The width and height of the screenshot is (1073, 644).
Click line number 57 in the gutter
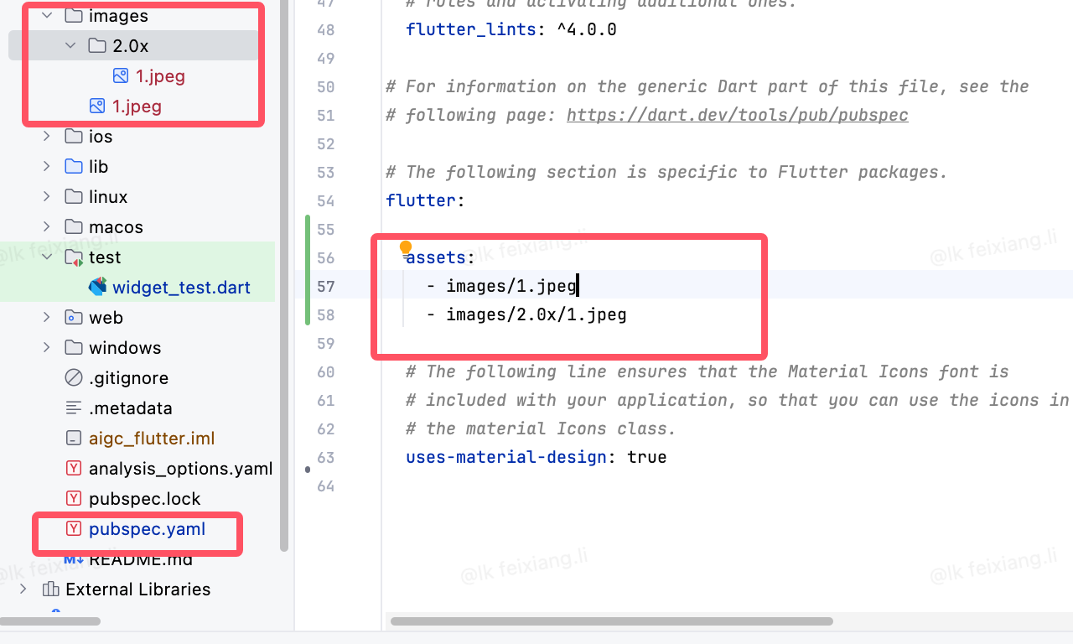coord(325,286)
